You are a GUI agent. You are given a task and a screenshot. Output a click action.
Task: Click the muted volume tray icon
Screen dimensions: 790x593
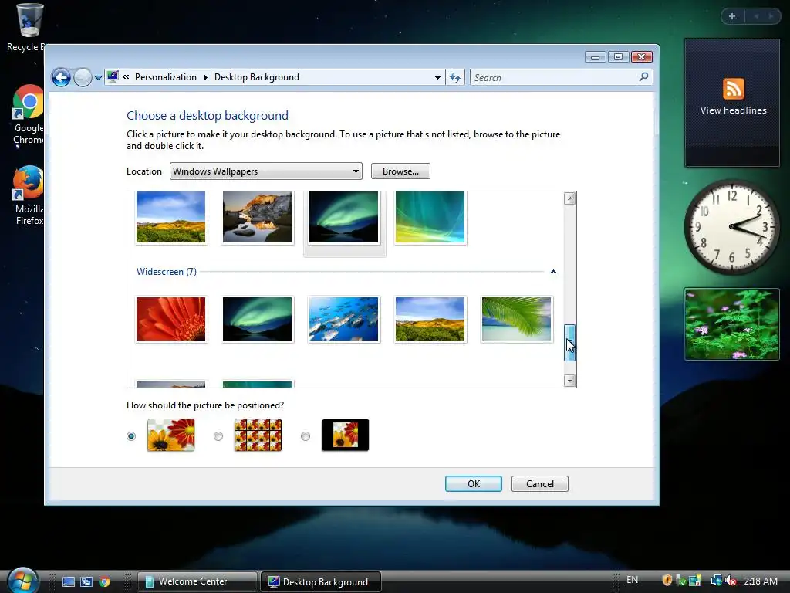click(x=731, y=581)
